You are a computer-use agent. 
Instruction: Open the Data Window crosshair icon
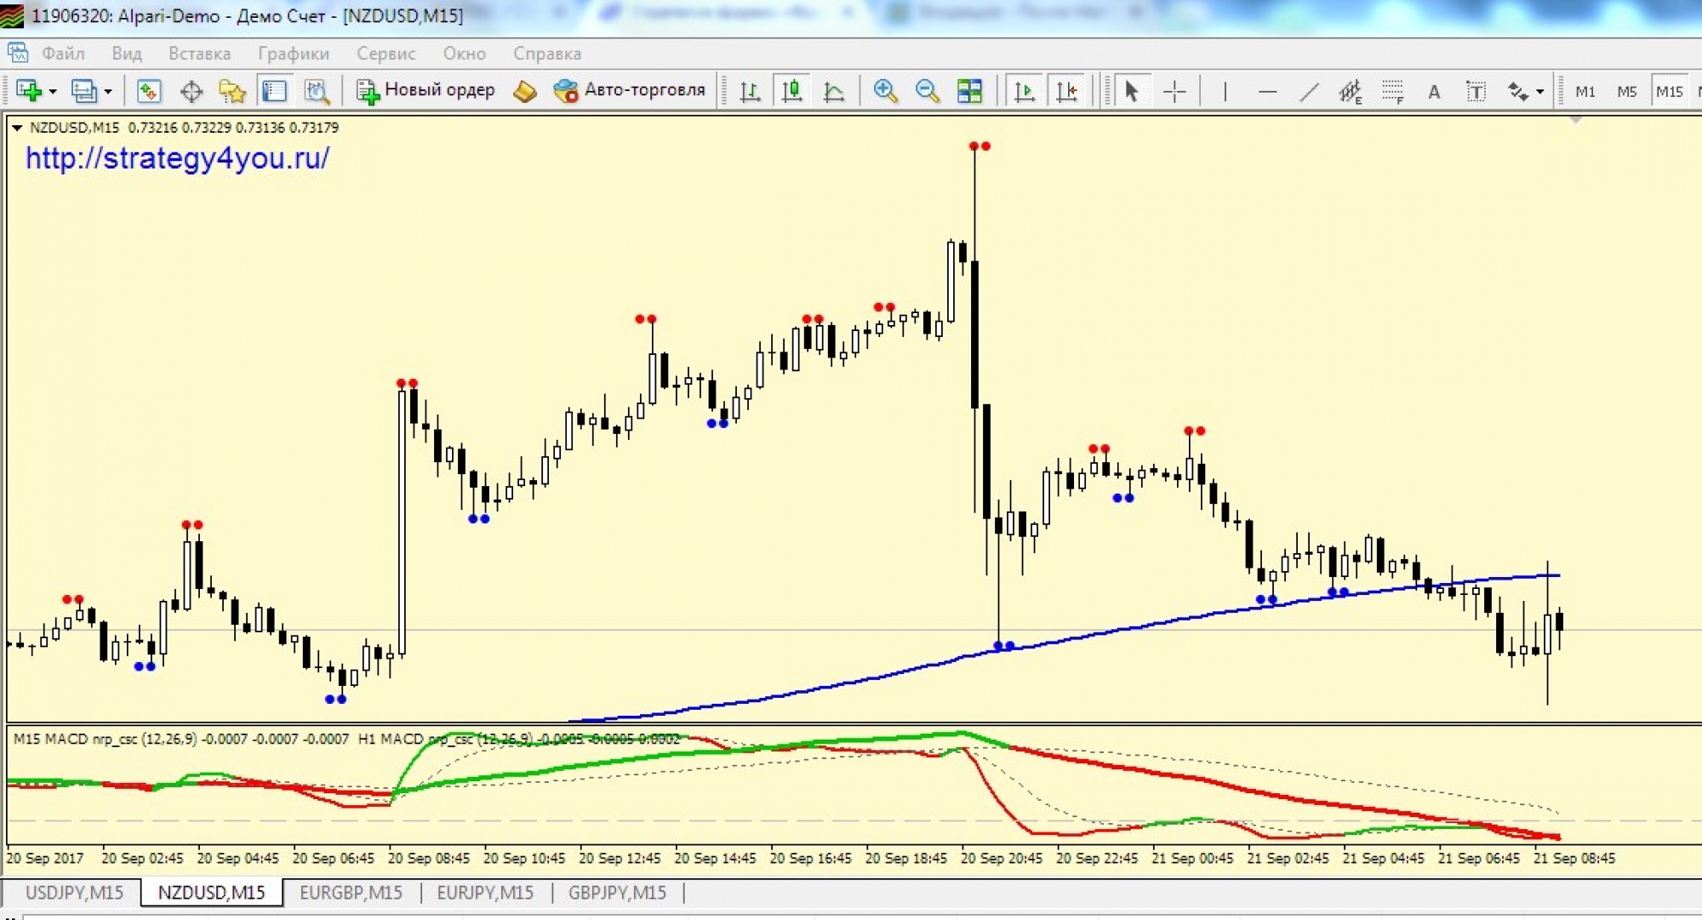(191, 91)
